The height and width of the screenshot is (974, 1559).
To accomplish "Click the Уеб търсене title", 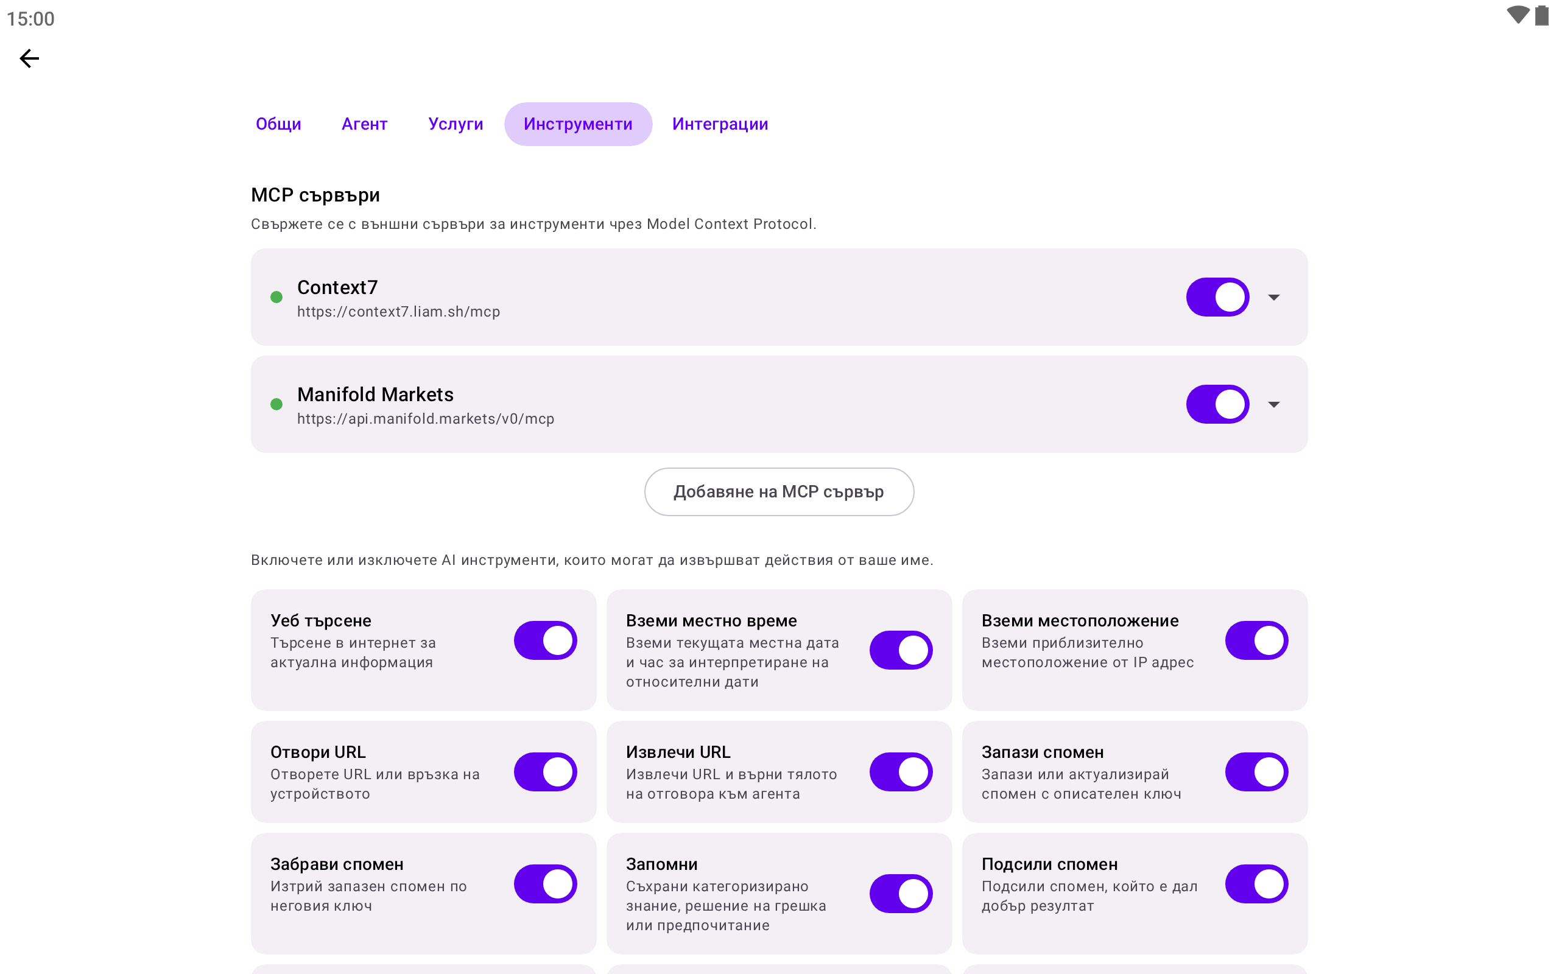I will (x=321, y=621).
